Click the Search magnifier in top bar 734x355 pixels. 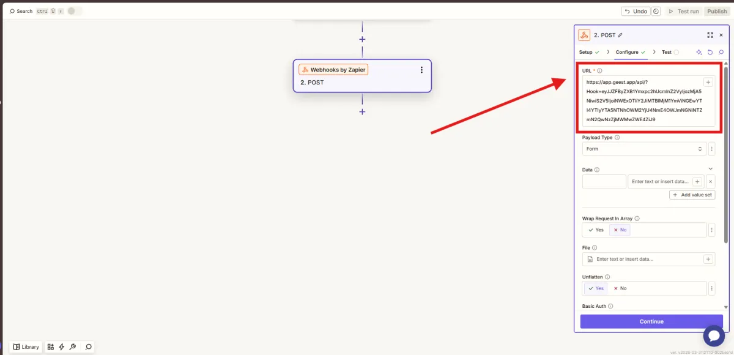(12, 11)
